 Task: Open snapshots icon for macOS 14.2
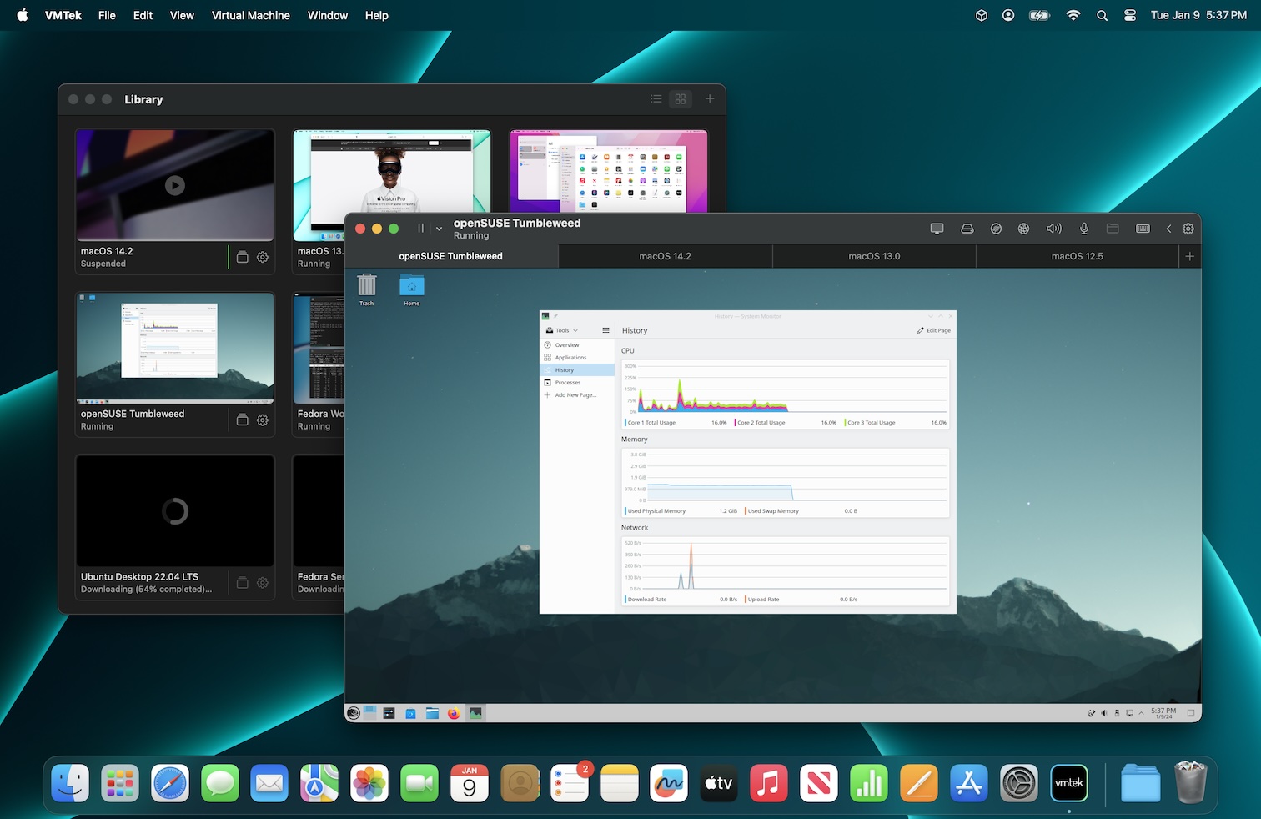[x=242, y=257]
